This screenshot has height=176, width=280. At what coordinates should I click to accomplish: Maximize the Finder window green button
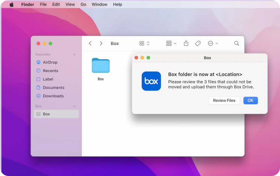[x=50, y=44]
